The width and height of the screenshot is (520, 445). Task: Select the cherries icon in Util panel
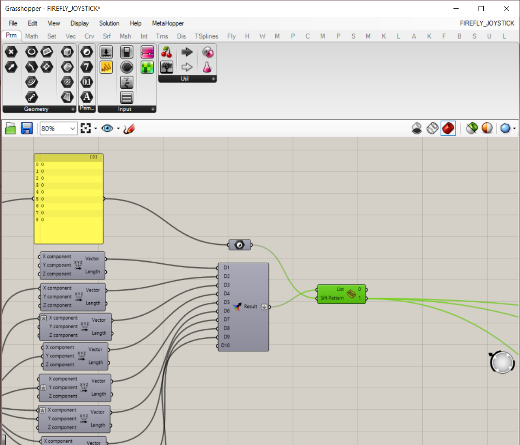point(167,52)
